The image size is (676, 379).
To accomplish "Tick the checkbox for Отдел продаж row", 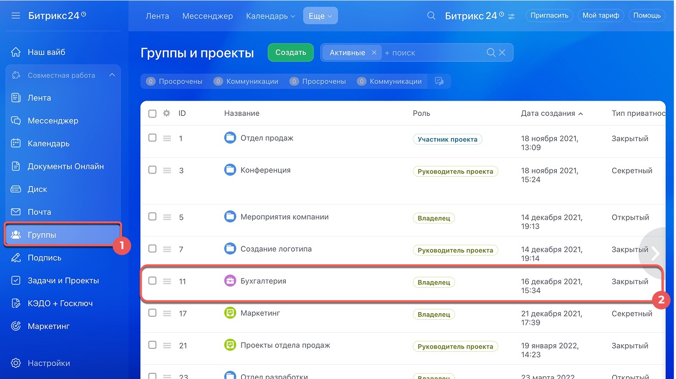I will pyautogui.click(x=152, y=138).
